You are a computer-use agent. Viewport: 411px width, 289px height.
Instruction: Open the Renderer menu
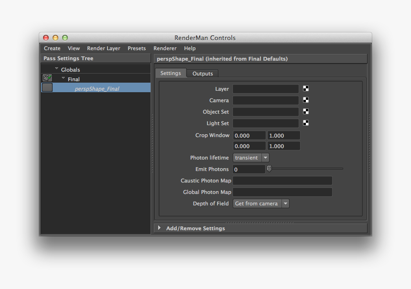coord(164,48)
